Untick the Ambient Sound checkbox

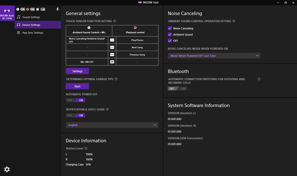coord(170,35)
